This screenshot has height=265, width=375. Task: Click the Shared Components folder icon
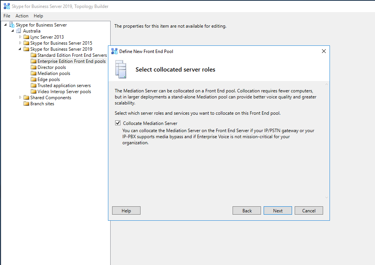(x=26, y=98)
